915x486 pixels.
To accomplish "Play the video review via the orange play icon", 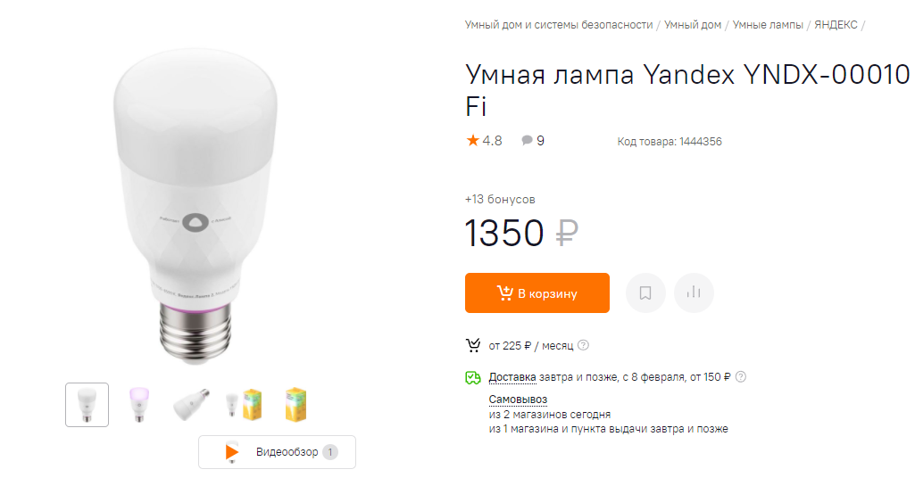I will 232,452.
